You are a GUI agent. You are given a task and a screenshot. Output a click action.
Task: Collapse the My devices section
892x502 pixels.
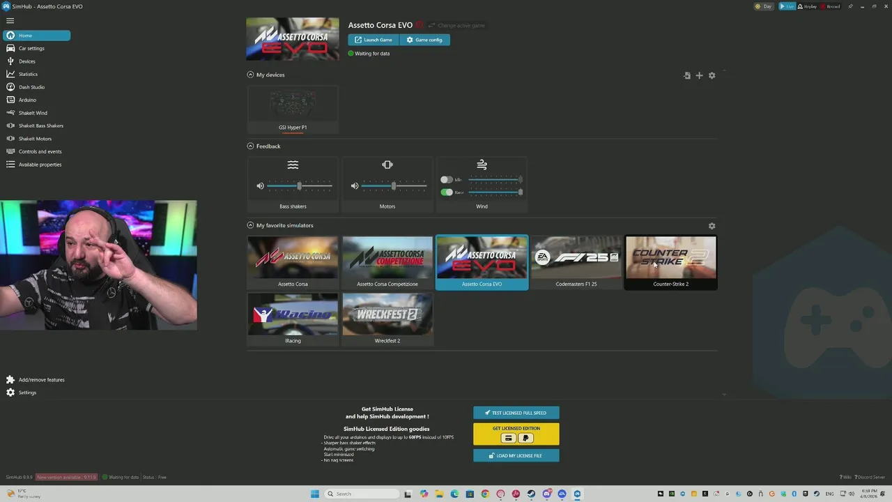click(250, 75)
